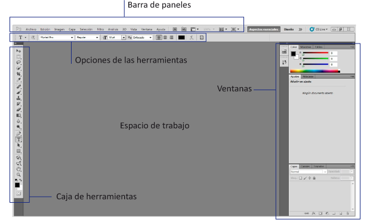
Task: Open the font size dropdown
Action: 124,37
